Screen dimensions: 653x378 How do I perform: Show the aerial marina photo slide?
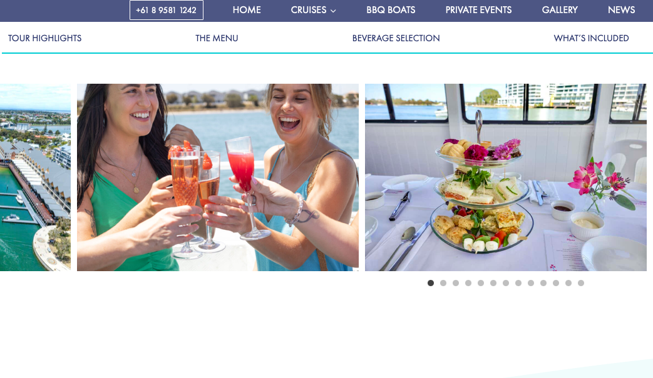click(x=36, y=177)
